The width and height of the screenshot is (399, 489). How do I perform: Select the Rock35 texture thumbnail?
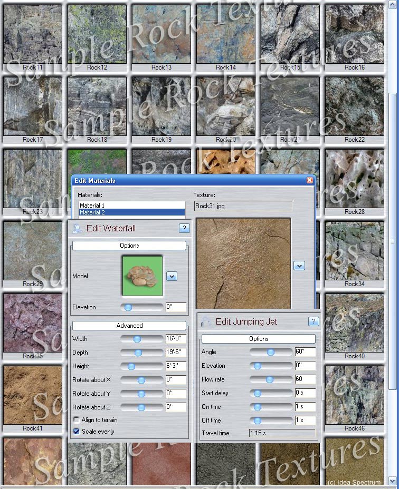click(33, 323)
